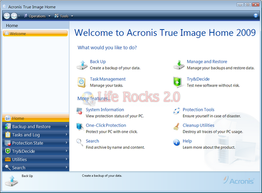Click the Try&Decide green shield icon

[x=177, y=82]
